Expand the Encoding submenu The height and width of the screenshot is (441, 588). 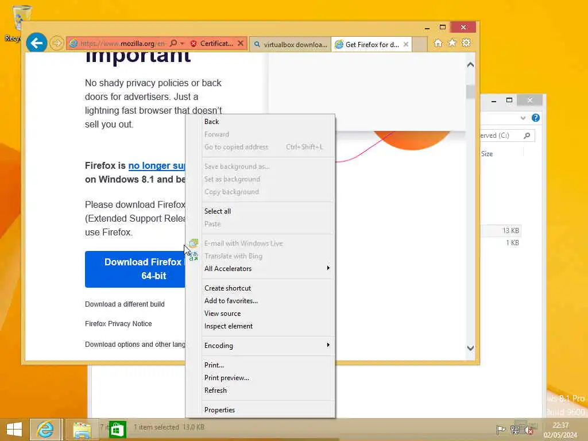[x=268, y=345]
